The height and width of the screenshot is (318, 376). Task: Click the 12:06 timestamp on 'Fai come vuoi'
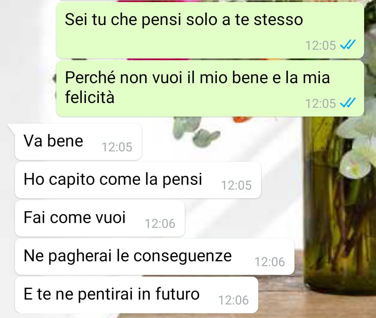coord(160,224)
